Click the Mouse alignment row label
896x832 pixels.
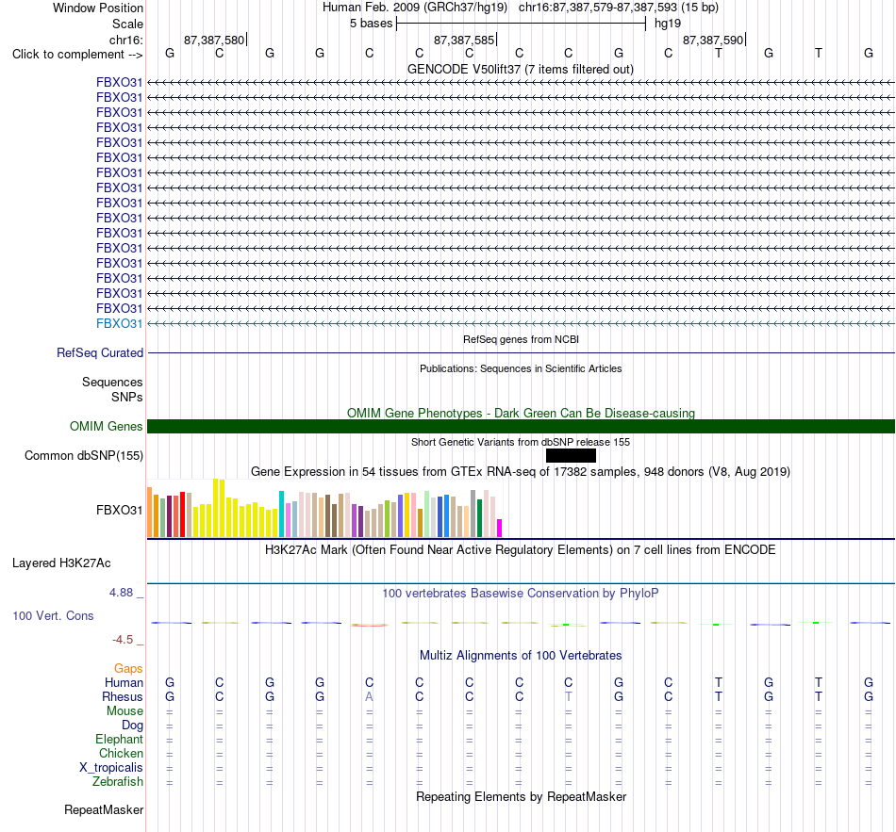[x=124, y=711]
